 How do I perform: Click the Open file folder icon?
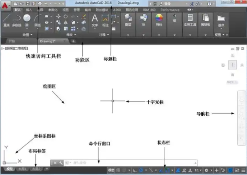(x=21, y=4)
